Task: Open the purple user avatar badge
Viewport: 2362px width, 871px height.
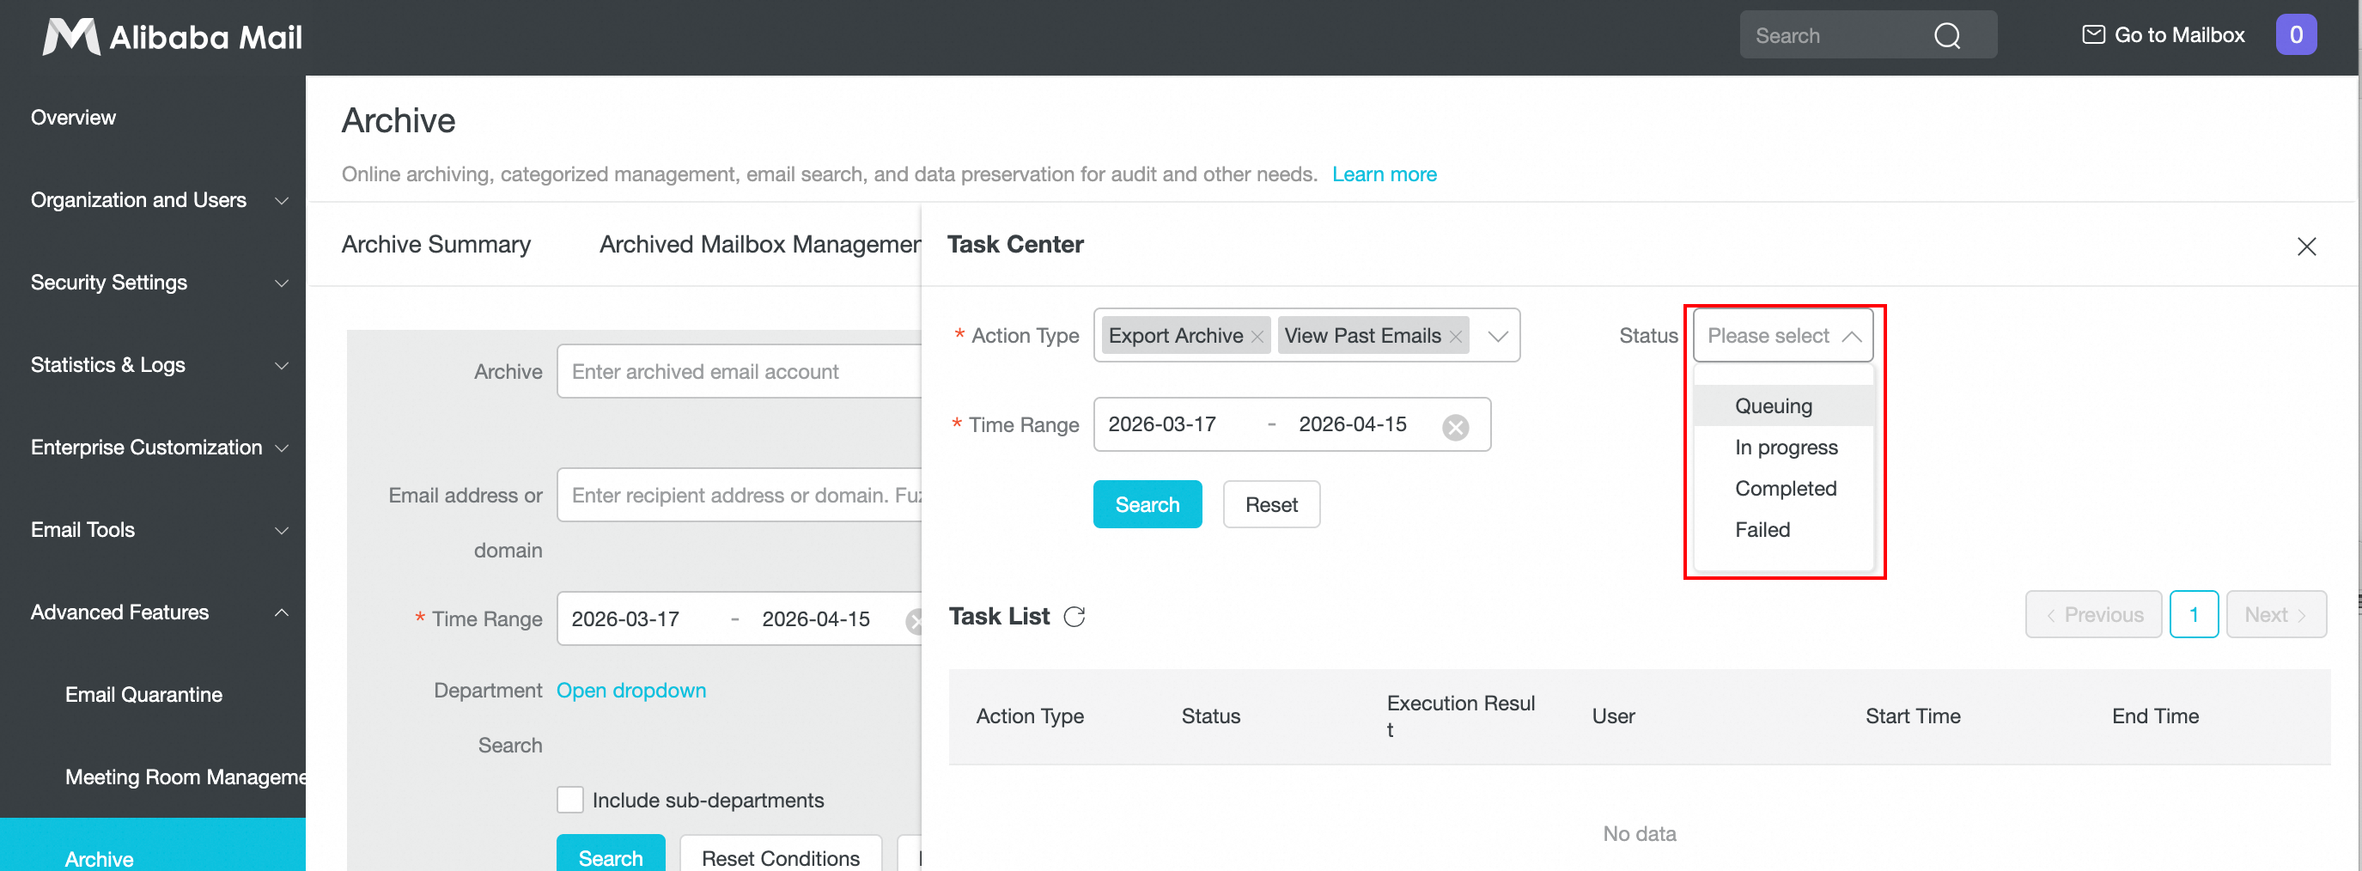Action: (2295, 35)
